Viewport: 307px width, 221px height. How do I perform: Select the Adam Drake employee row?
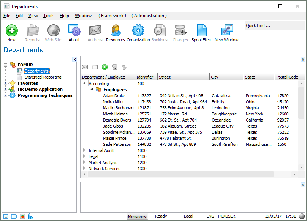[x=114, y=96]
